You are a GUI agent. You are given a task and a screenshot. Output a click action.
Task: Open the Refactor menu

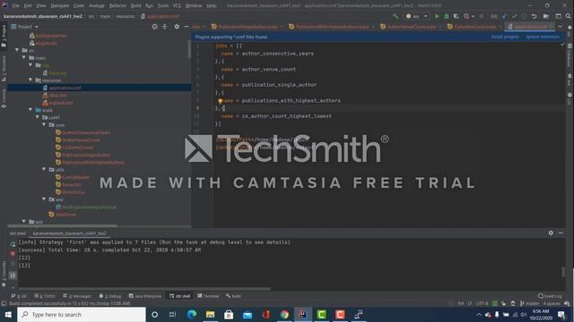tap(117, 5)
